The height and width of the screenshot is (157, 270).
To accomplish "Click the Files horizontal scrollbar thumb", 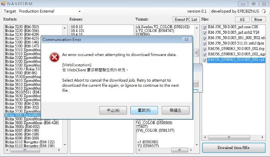I will click(229, 137).
